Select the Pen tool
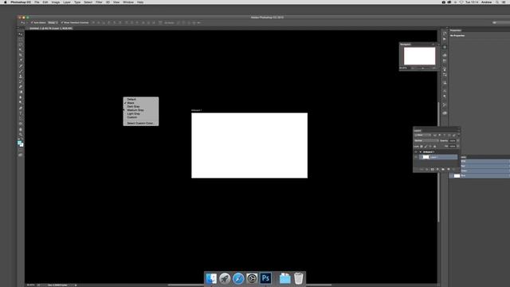Viewport: 510px width, 287px height. pos(21,108)
